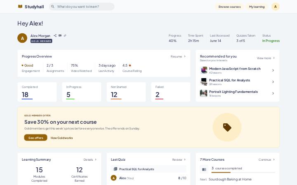Viewport: 297px width, 185px height.
Task: Click the chevron next to Resume
Action: click(185, 56)
